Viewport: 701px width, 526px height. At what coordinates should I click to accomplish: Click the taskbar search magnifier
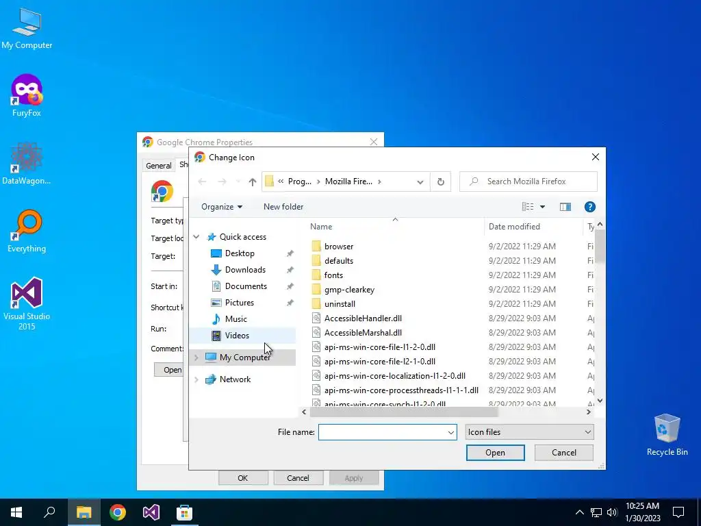(x=49, y=512)
